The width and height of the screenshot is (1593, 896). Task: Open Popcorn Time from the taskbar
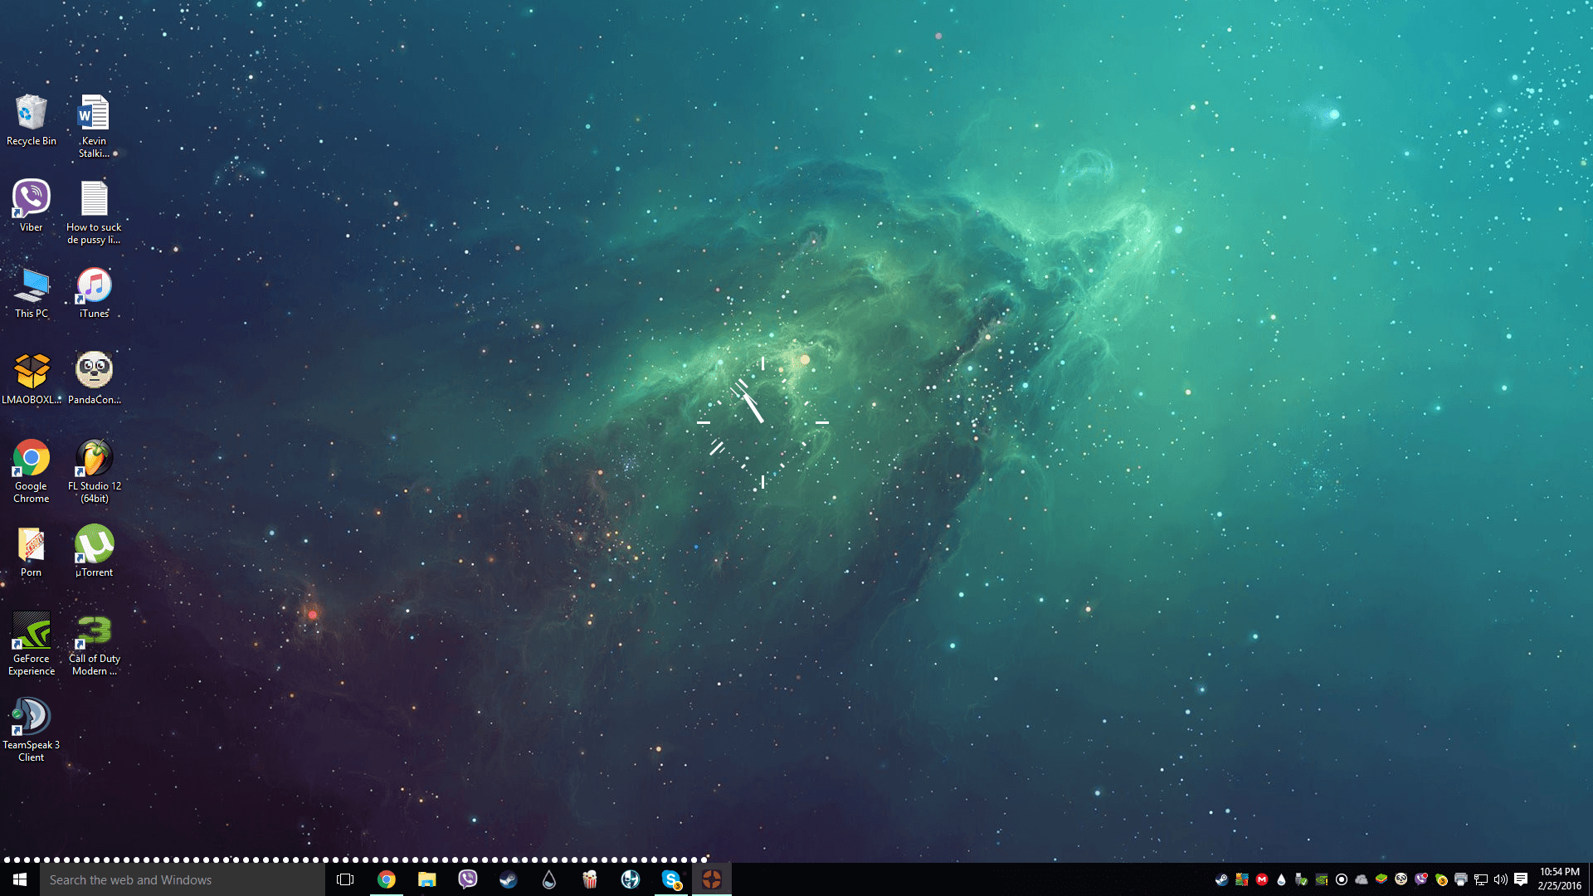(590, 879)
